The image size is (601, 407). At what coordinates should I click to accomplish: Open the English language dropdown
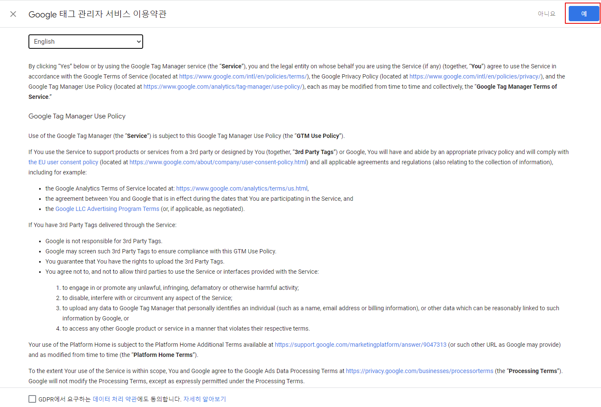pos(85,41)
